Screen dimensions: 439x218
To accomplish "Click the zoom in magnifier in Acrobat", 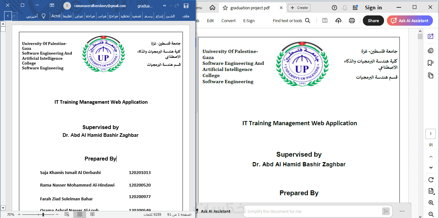I will (431, 203).
